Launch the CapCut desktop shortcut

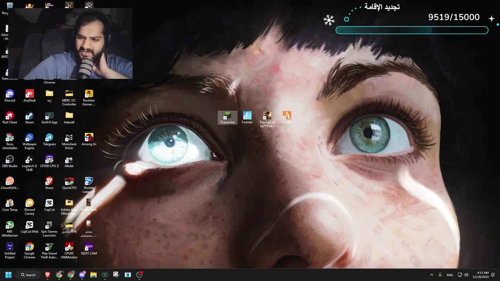click(x=49, y=205)
